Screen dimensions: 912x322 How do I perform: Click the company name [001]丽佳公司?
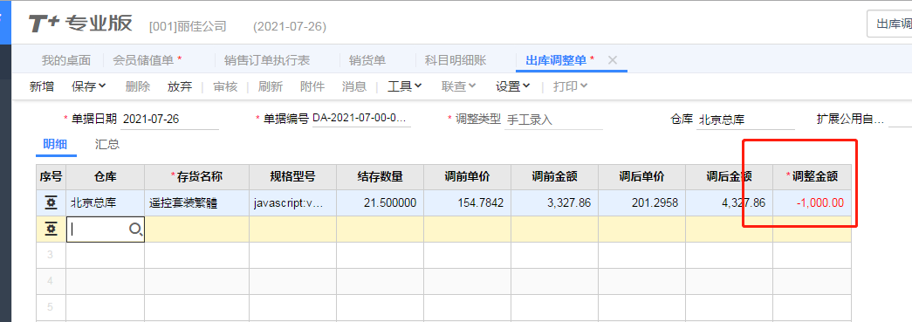tap(188, 26)
